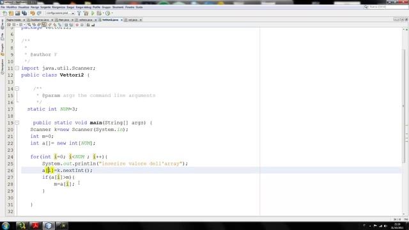Image resolution: width=409 pixels, height=230 pixels.
Task: Click the New File toolbar icon
Action: click(4, 13)
